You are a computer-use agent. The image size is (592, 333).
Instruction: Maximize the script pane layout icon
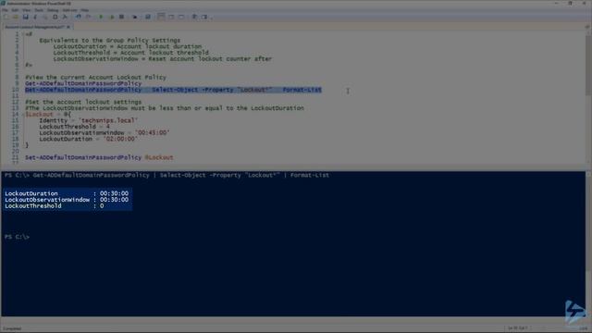click(x=181, y=17)
